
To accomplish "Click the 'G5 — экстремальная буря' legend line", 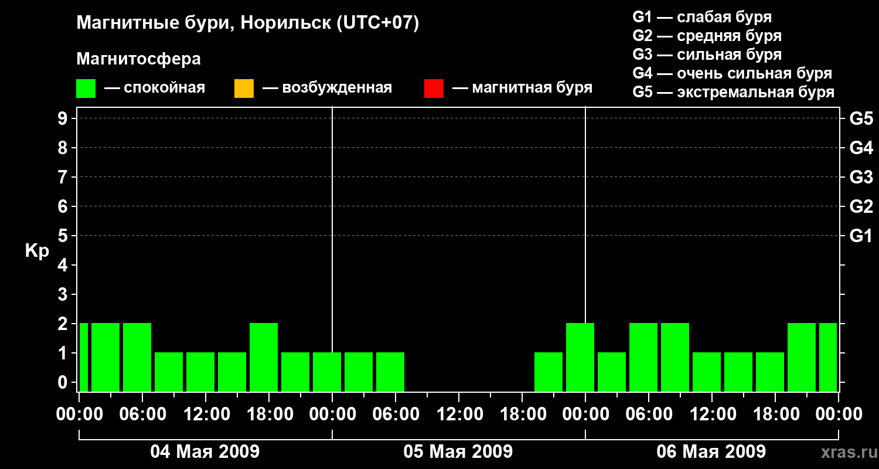I will 734,93.
